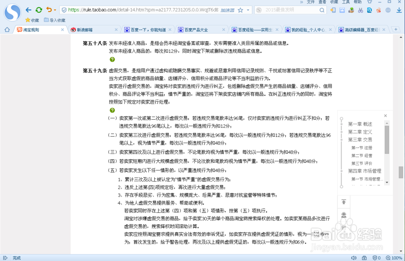405x261 pixels.
Task: Click chapter list scroll-down arrow
Action: pos(387,182)
